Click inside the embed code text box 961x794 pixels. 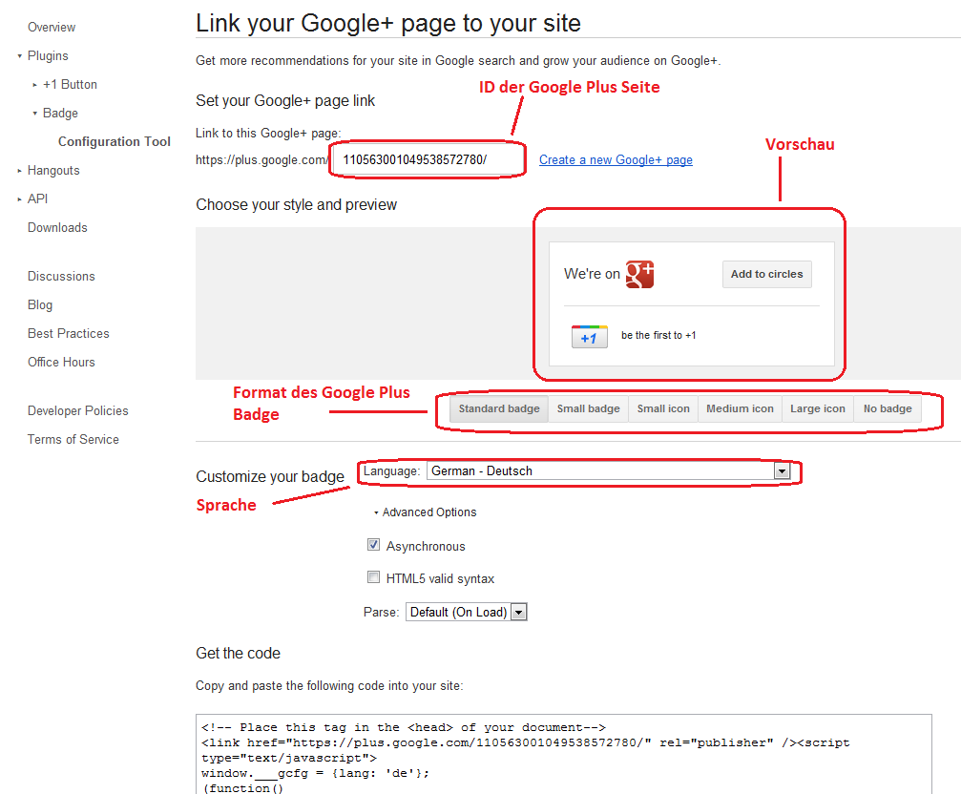click(x=564, y=754)
